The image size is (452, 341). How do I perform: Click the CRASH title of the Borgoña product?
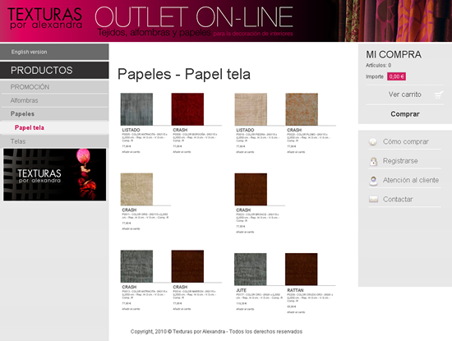point(180,130)
